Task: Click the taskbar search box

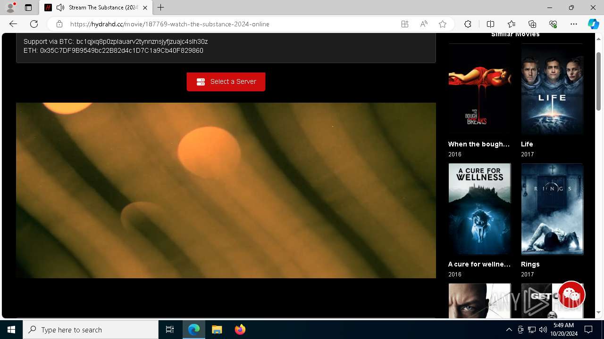Action: tap(91, 330)
